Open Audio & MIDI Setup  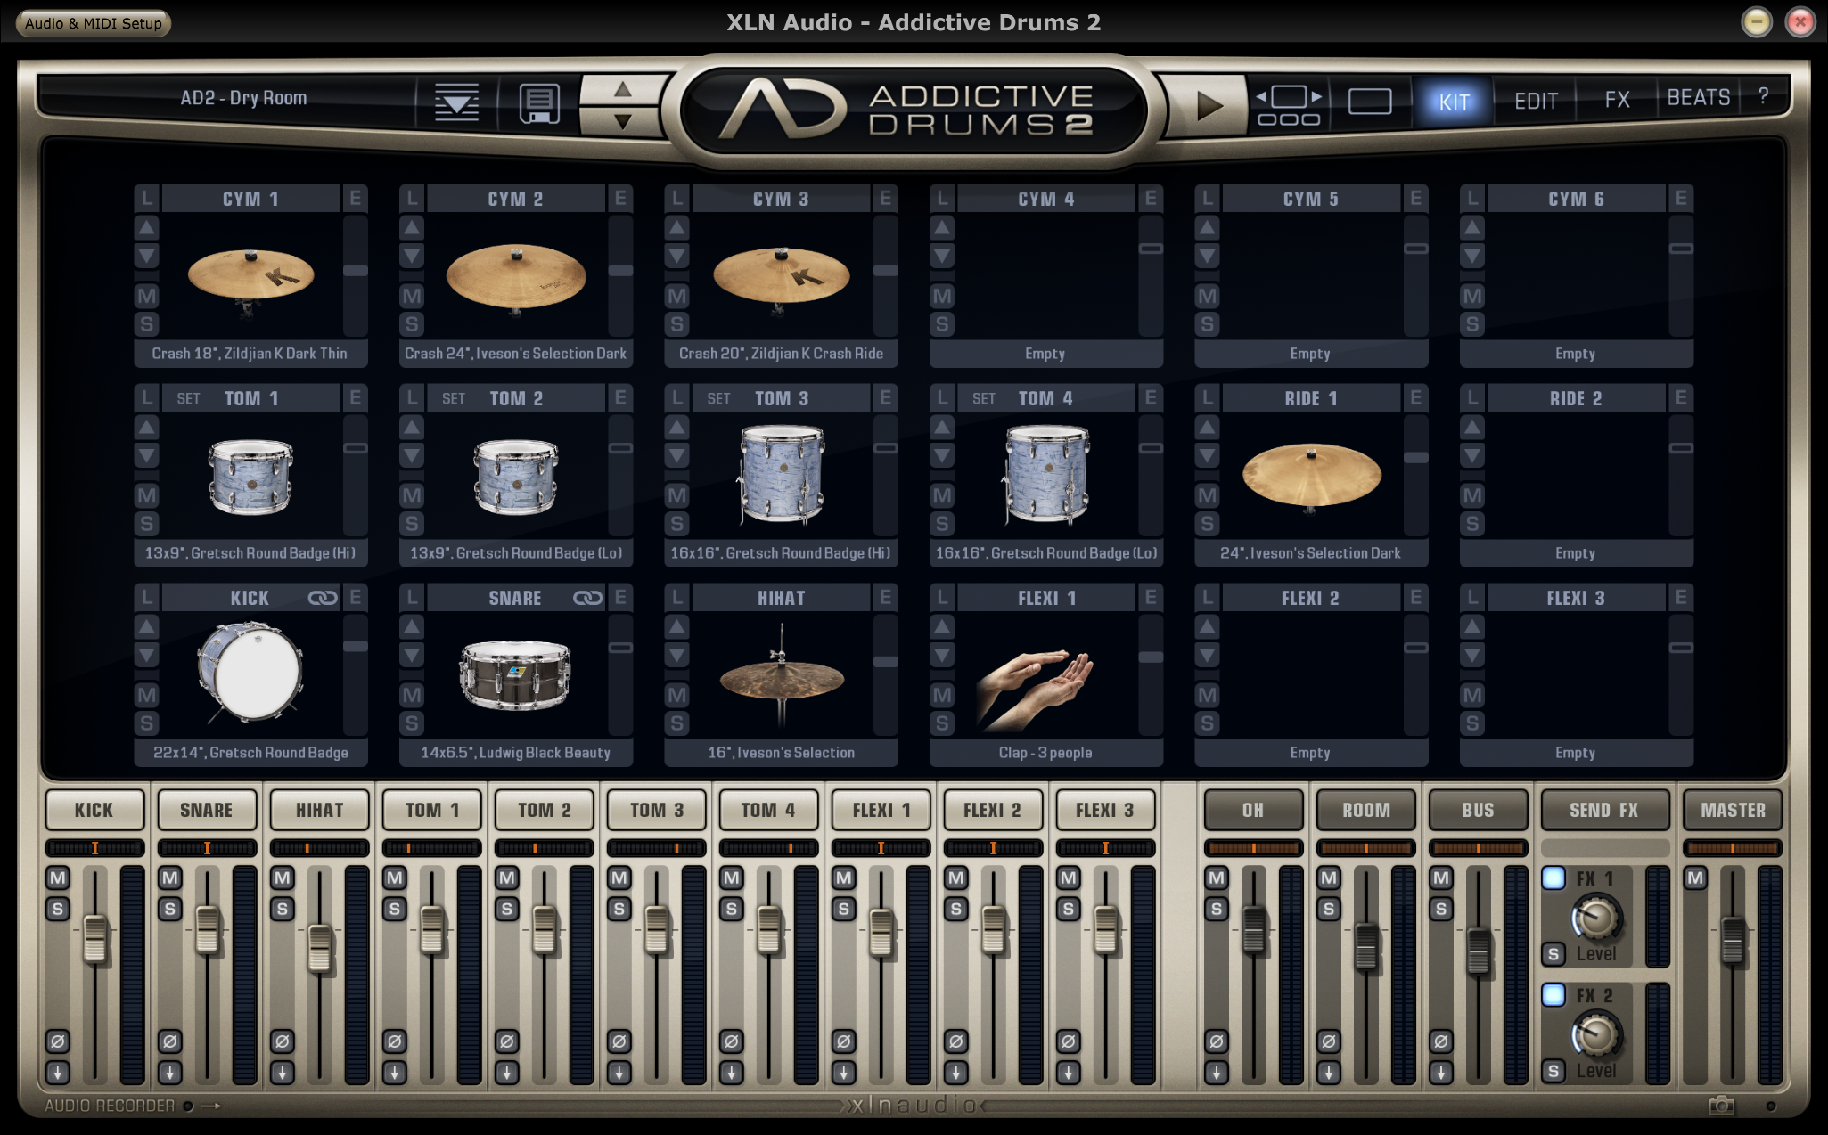(93, 23)
